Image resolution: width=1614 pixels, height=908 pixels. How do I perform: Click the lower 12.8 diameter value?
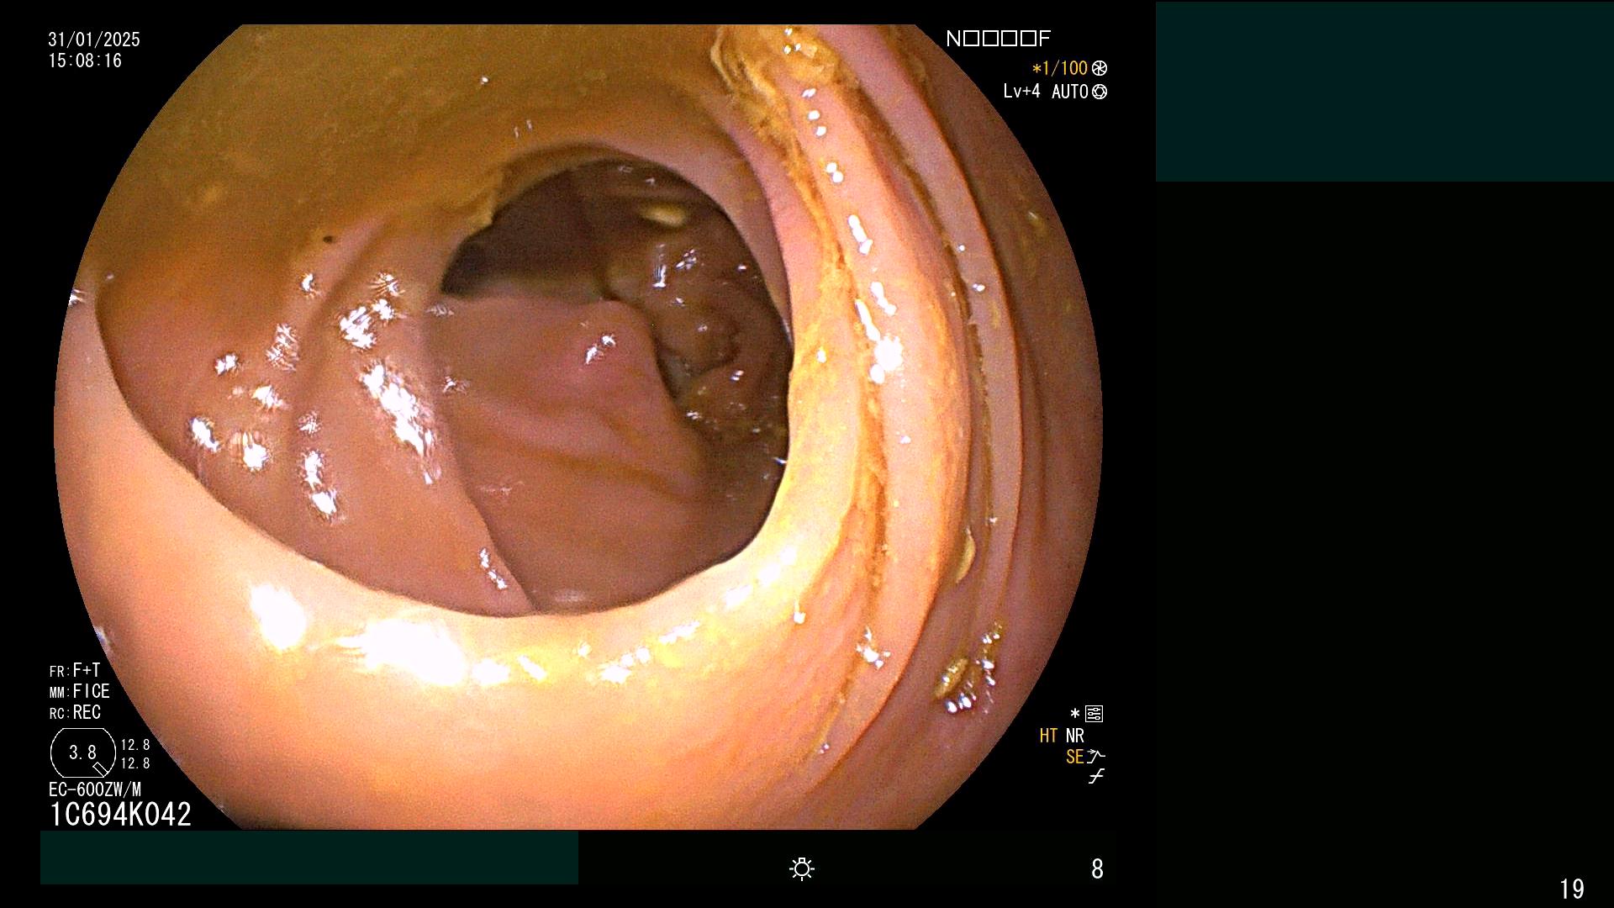135,763
